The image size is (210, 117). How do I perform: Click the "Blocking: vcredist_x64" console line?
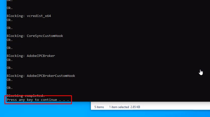(29, 16)
